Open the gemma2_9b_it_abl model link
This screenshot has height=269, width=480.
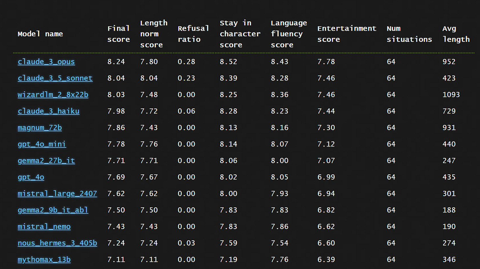pyautogui.click(x=53, y=210)
